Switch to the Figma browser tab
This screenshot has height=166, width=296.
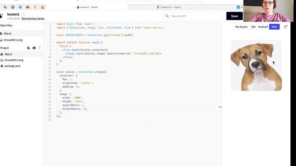[169, 7]
